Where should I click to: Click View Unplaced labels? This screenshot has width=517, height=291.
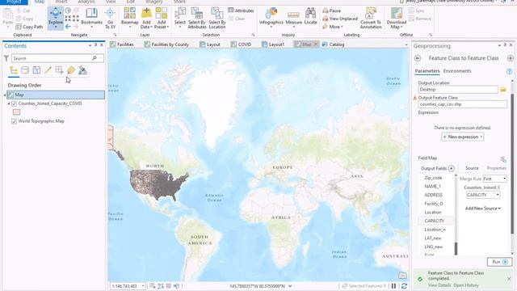click(340, 19)
